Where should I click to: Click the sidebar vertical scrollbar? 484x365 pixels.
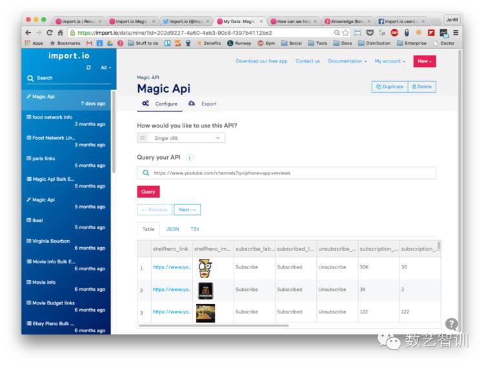114,132
